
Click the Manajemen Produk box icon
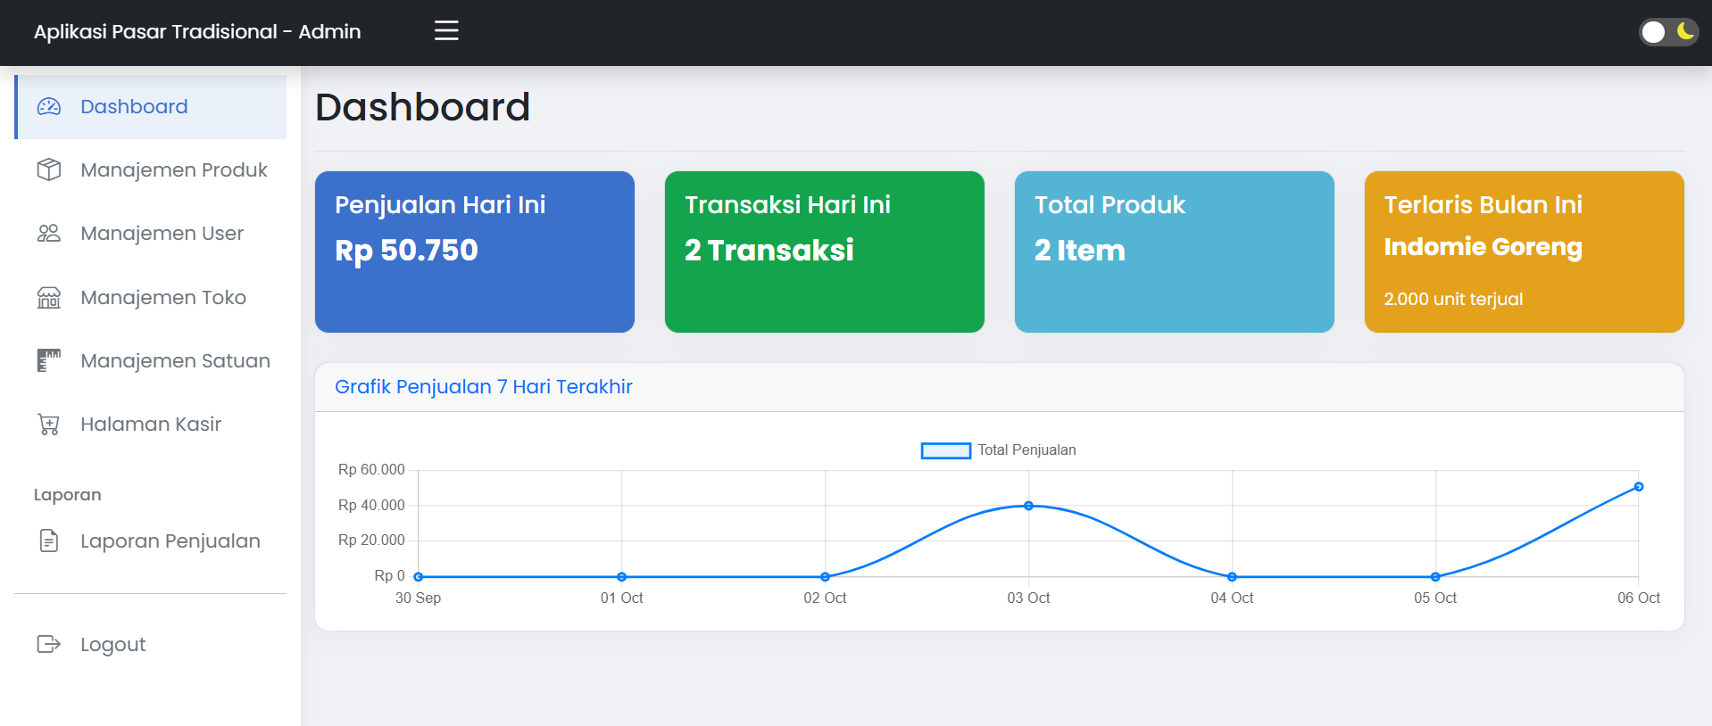pos(49,169)
